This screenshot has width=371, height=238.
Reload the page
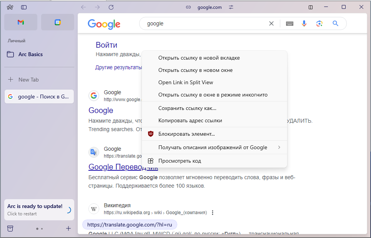click(x=111, y=7)
